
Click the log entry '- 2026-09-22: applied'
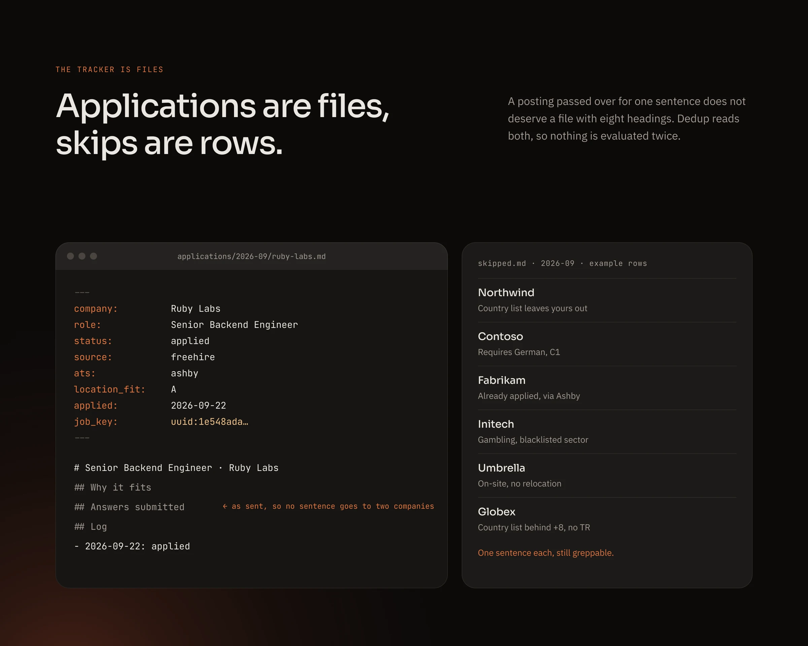pos(132,546)
